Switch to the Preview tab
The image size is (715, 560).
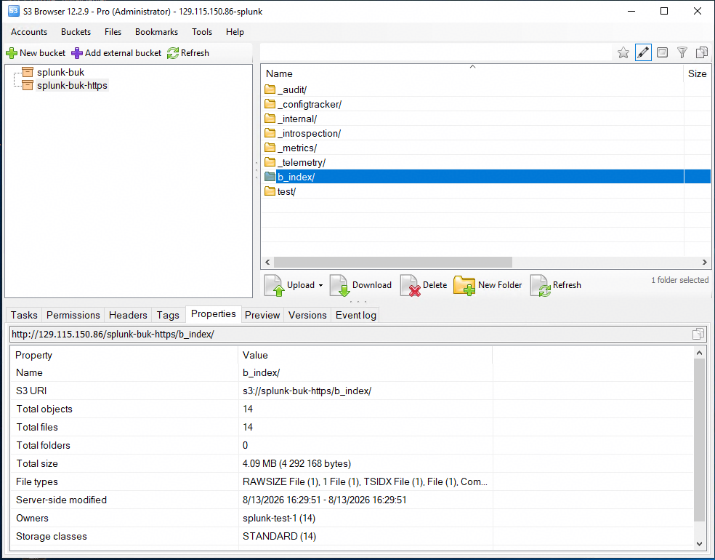tap(262, 315)
